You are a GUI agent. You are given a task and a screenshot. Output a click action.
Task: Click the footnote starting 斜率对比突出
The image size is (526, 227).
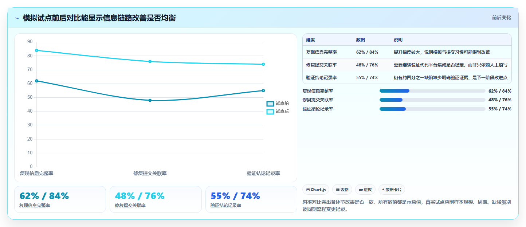coord(406,206)
